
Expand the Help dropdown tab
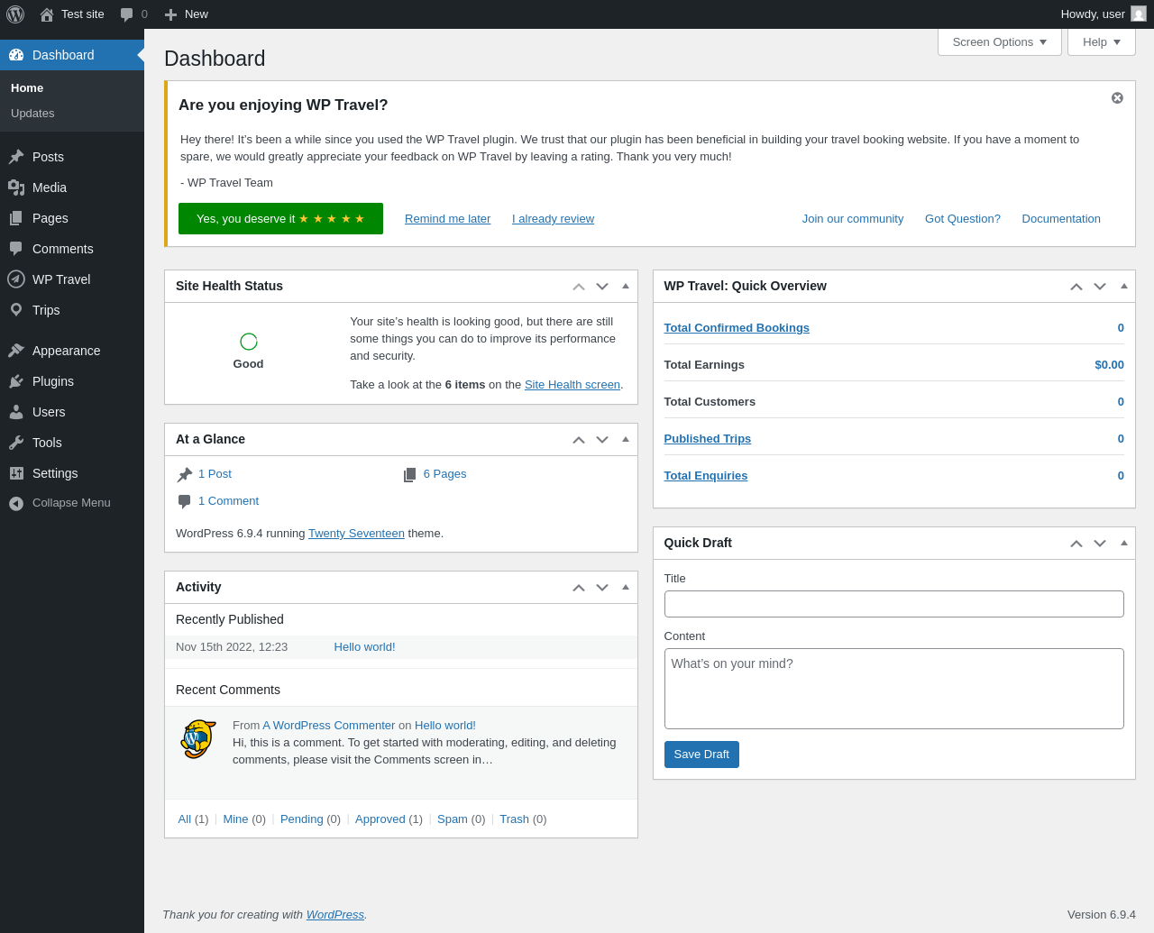pyautogui.click(x=1102, y=42)
